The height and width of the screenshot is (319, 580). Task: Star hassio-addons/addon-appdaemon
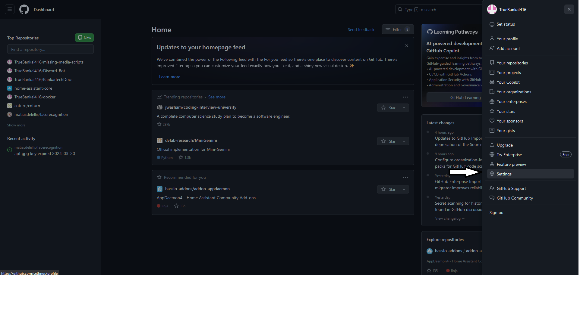pyautogui.click(x=388, y=189)
